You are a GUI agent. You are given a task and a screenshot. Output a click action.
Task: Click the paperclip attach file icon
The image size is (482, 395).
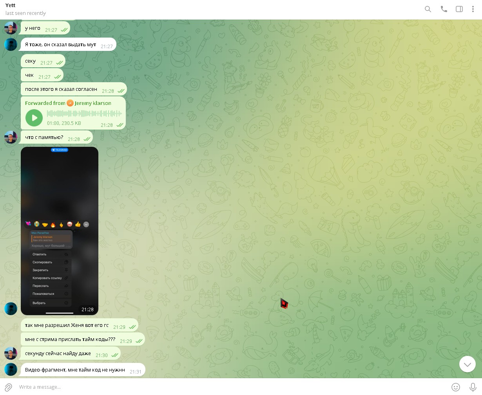coord(9,387)
